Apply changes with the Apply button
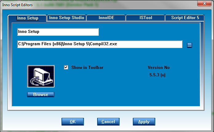This screenshot has width=214, height=132. click(144, 122)
